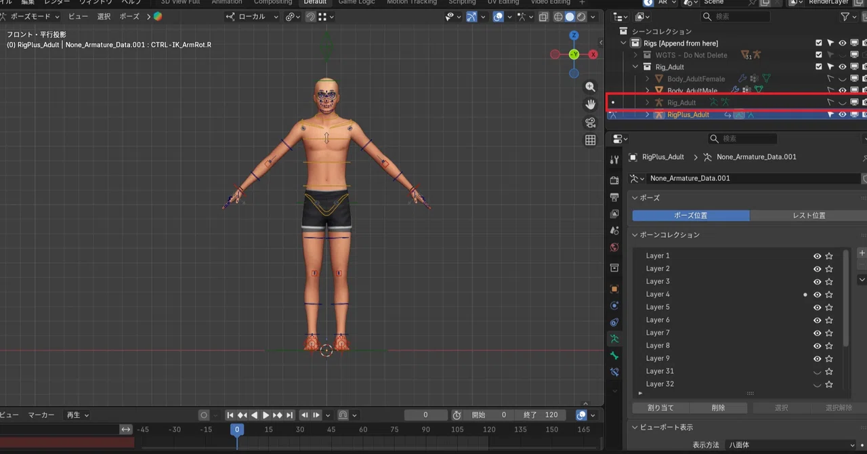This screenshot has width=867, height=454.
Task: Open the 選択 menu in the viewport header
Action: [x=104, y=17]
